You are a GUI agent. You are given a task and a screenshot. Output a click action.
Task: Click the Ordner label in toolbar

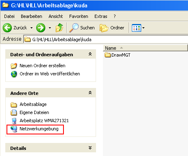pyautogui.click(x=117, y=28)
